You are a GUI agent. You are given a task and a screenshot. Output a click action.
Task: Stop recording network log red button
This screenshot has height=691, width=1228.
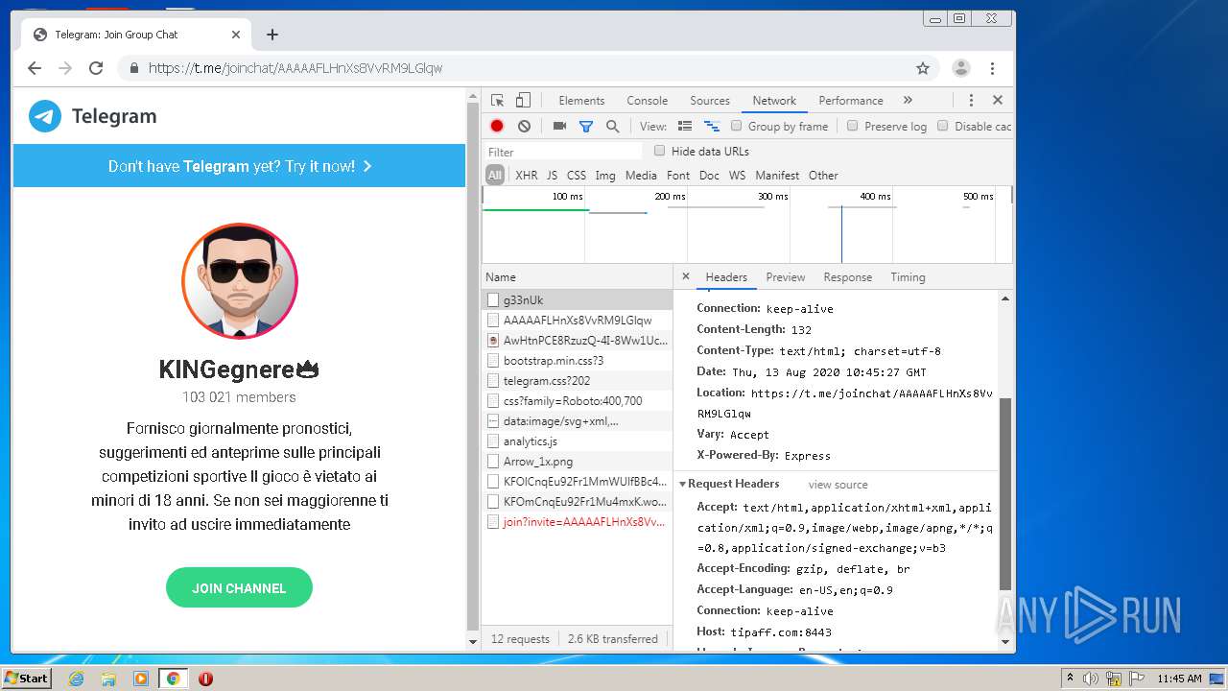click(497, 126)
